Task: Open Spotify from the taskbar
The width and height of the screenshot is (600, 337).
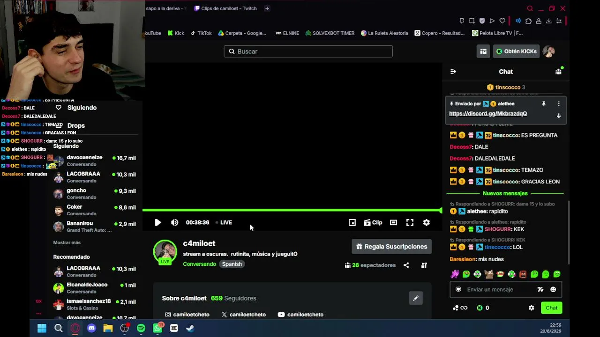Action: (x=141, y=328)
